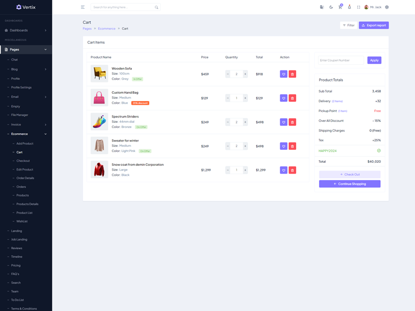Image resolution: width=415 pixels, height=311 pixels.
Task: Expand the Invoice submenu
Action: tap(26, 124)
